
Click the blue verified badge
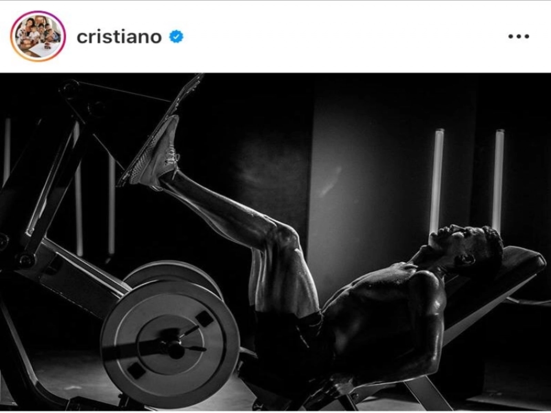point(176,36)
